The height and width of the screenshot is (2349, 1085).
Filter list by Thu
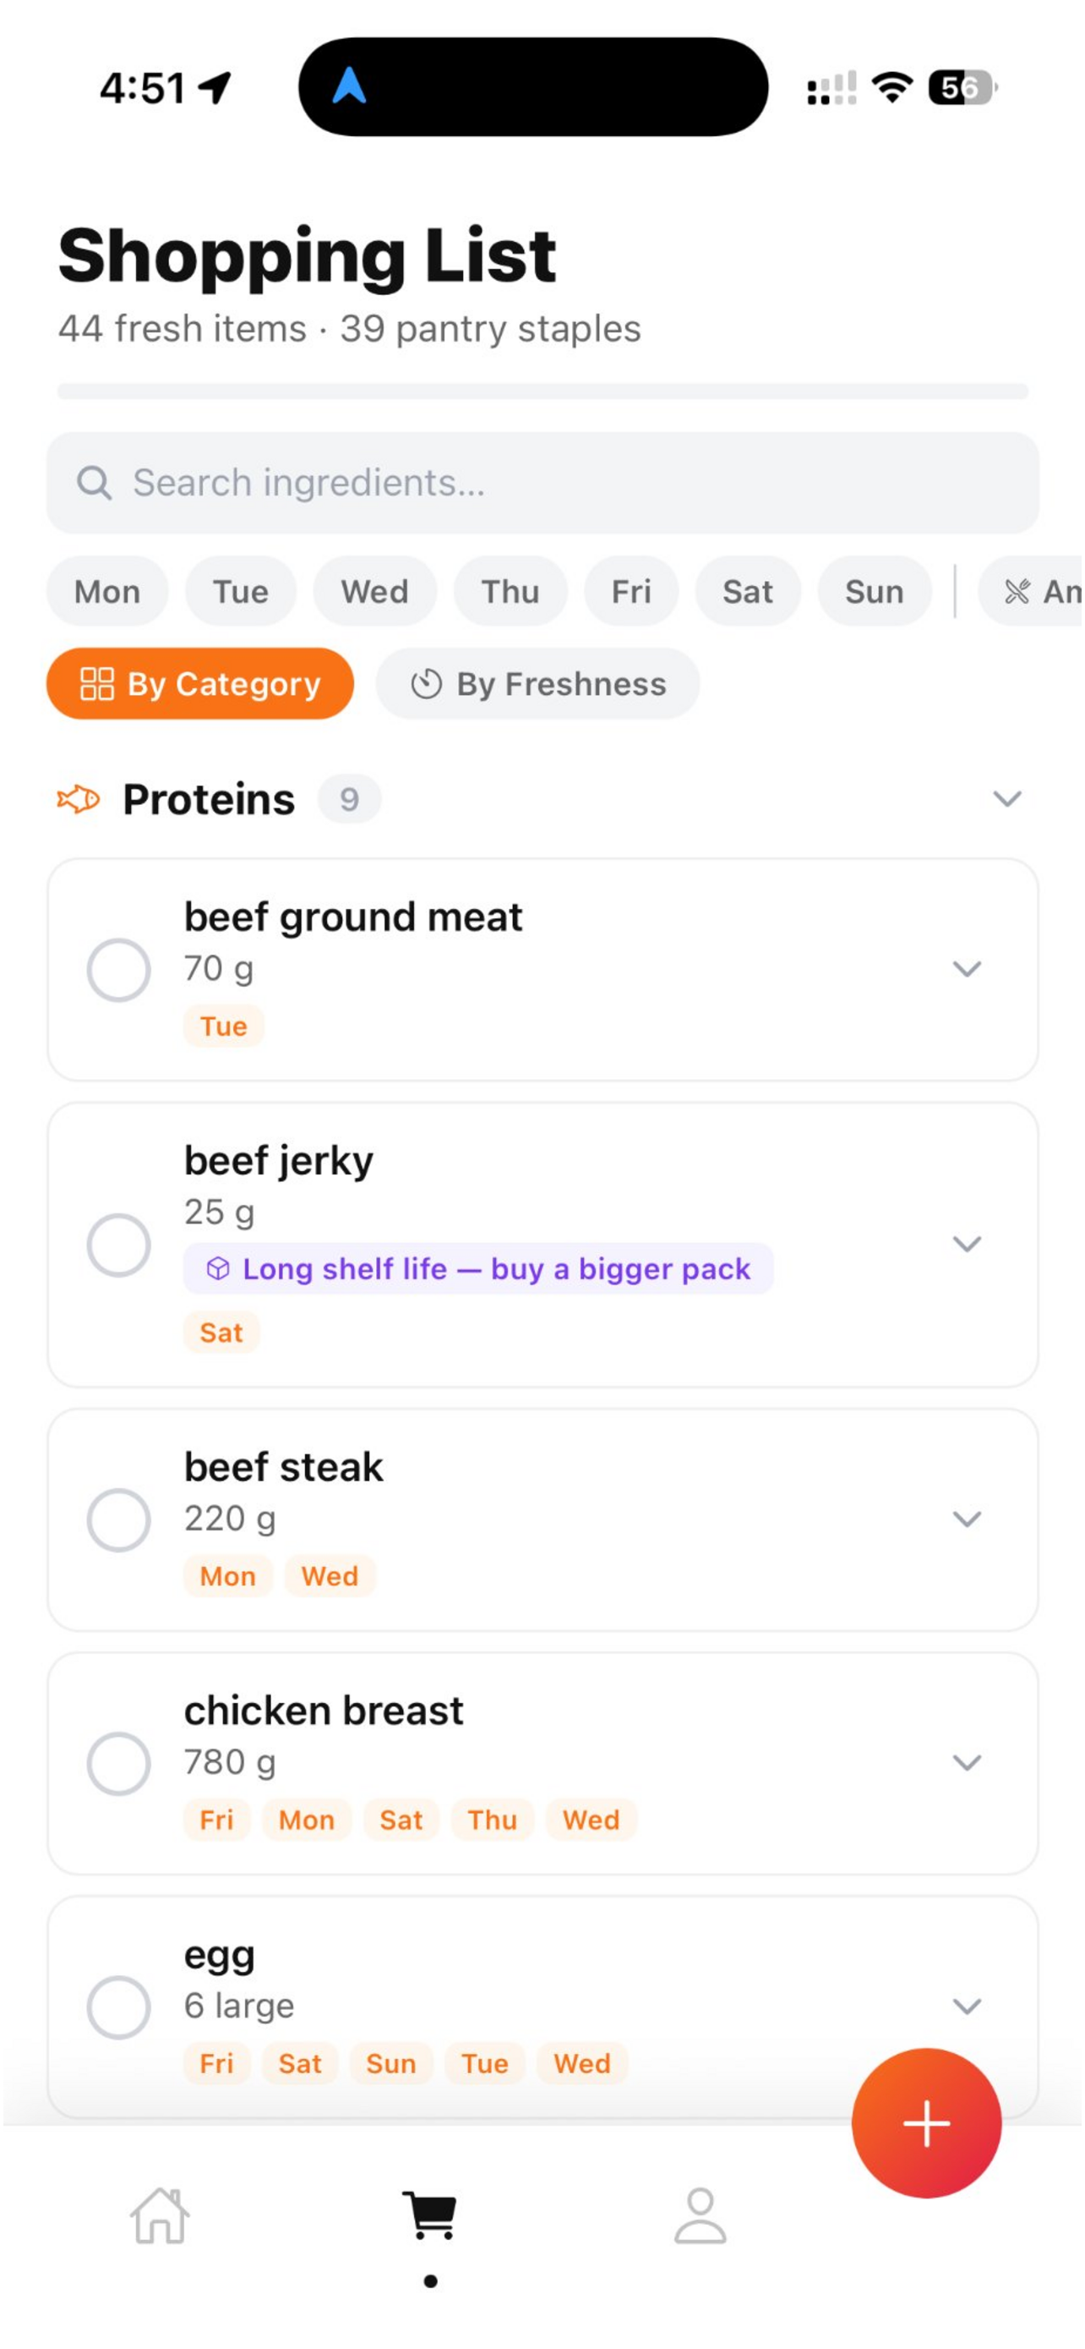(x=510, y=592)
